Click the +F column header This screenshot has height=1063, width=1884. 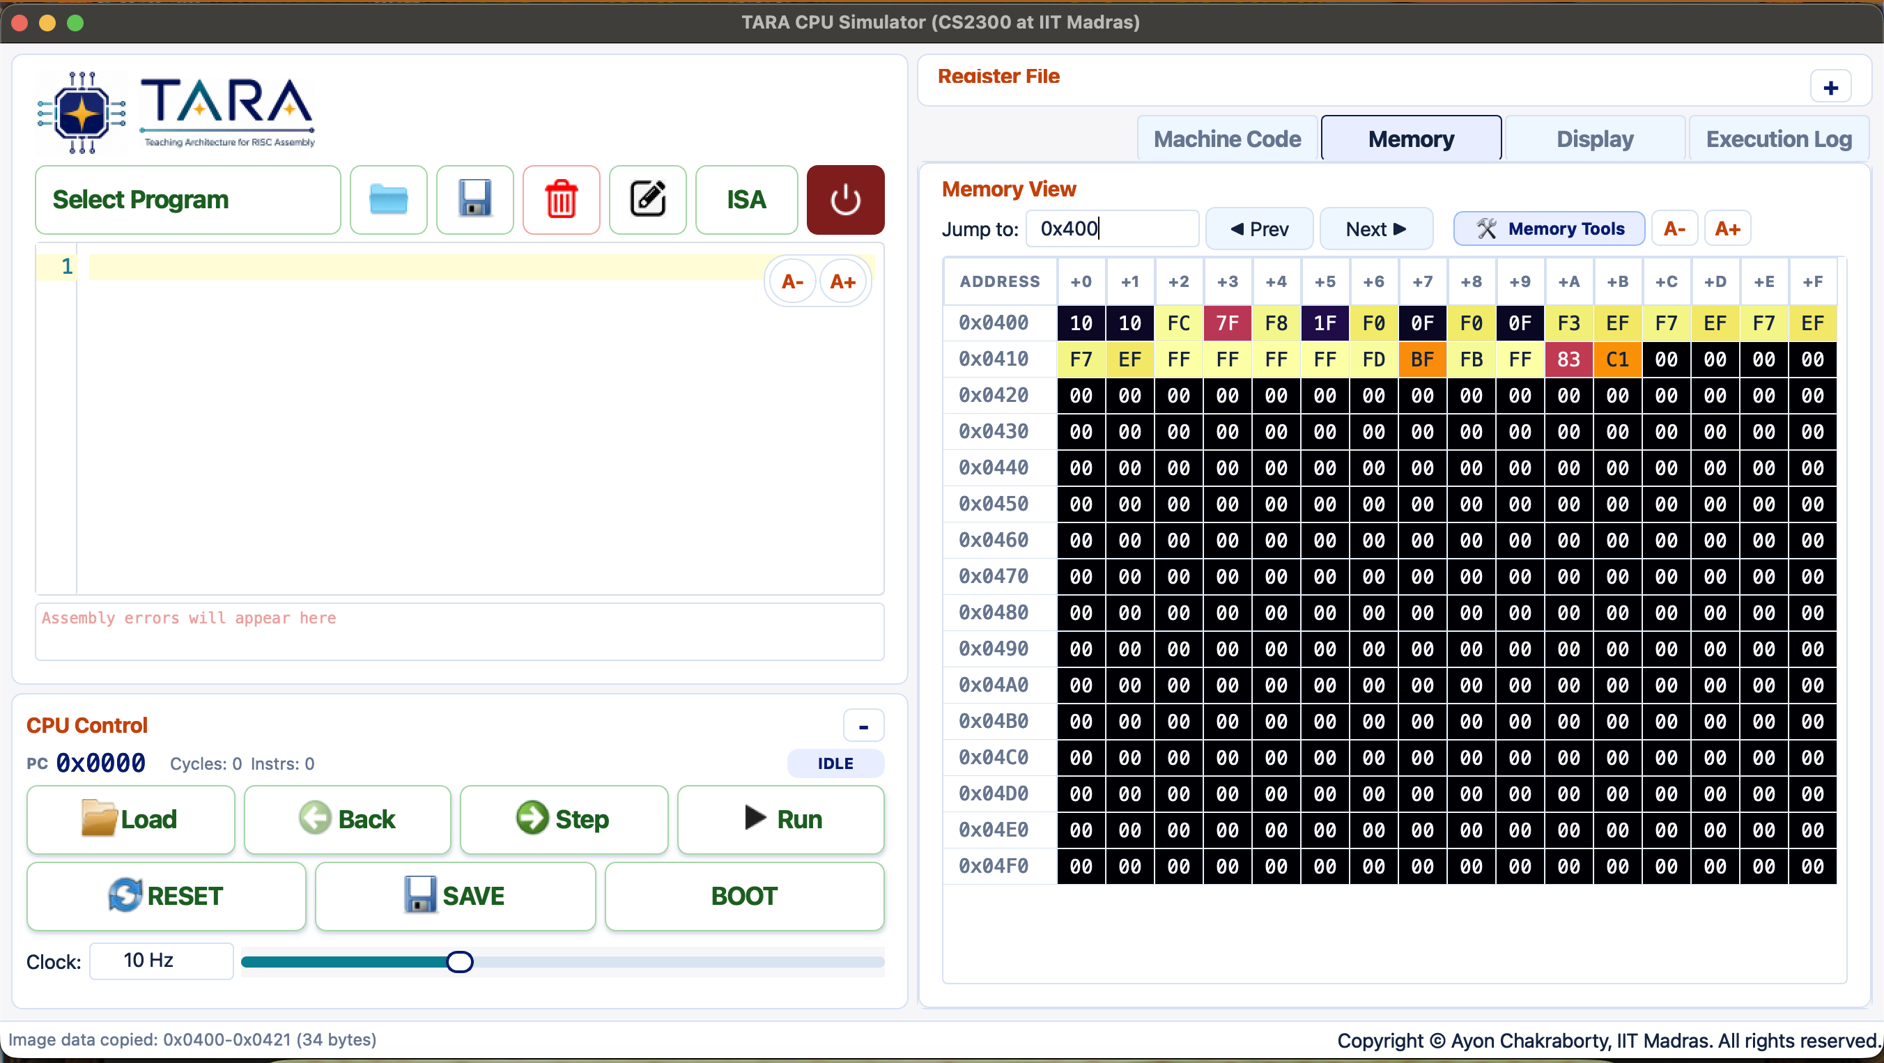1812,282
